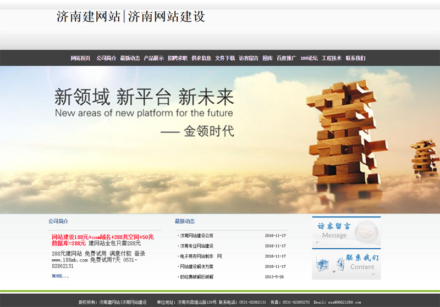
Task: Go to 公司简介 in the navigation menu
Action: (x=106, y=58)
